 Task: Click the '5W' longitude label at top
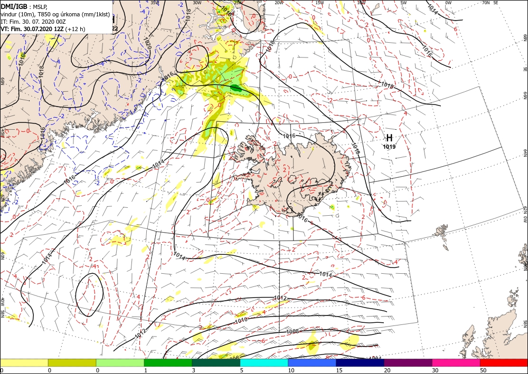click(x=403, y=3)
